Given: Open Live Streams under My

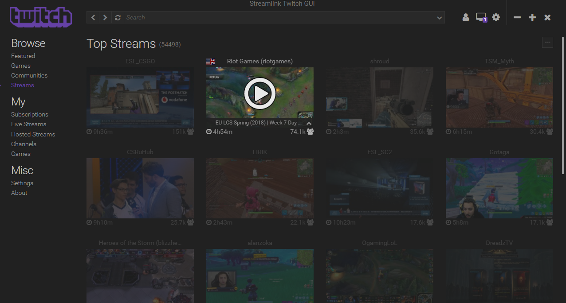Looking at the screenshot, I should pos(28,124).
